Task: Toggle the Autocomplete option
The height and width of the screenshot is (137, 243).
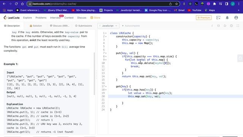Action: click(131, 26)
